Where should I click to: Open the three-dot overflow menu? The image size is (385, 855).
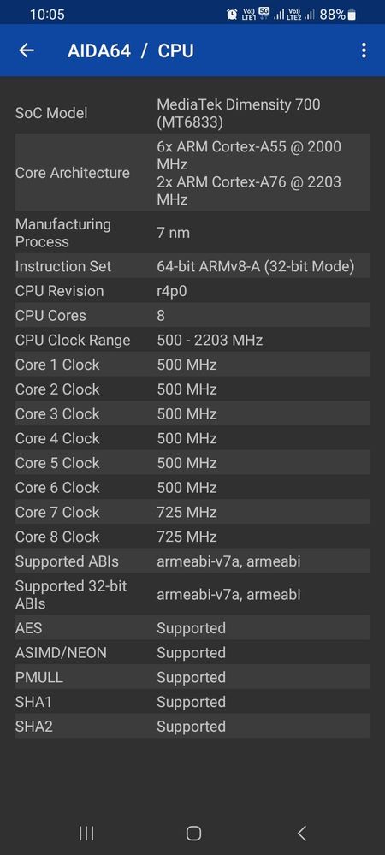pyautogui.click(x=364, y=50)
